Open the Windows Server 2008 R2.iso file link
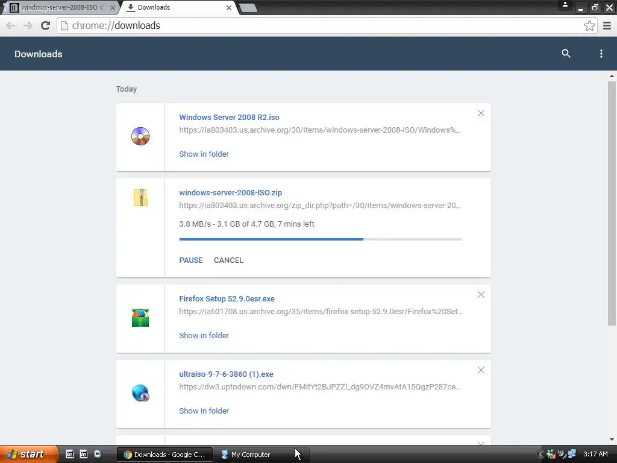 pos(229,118)
